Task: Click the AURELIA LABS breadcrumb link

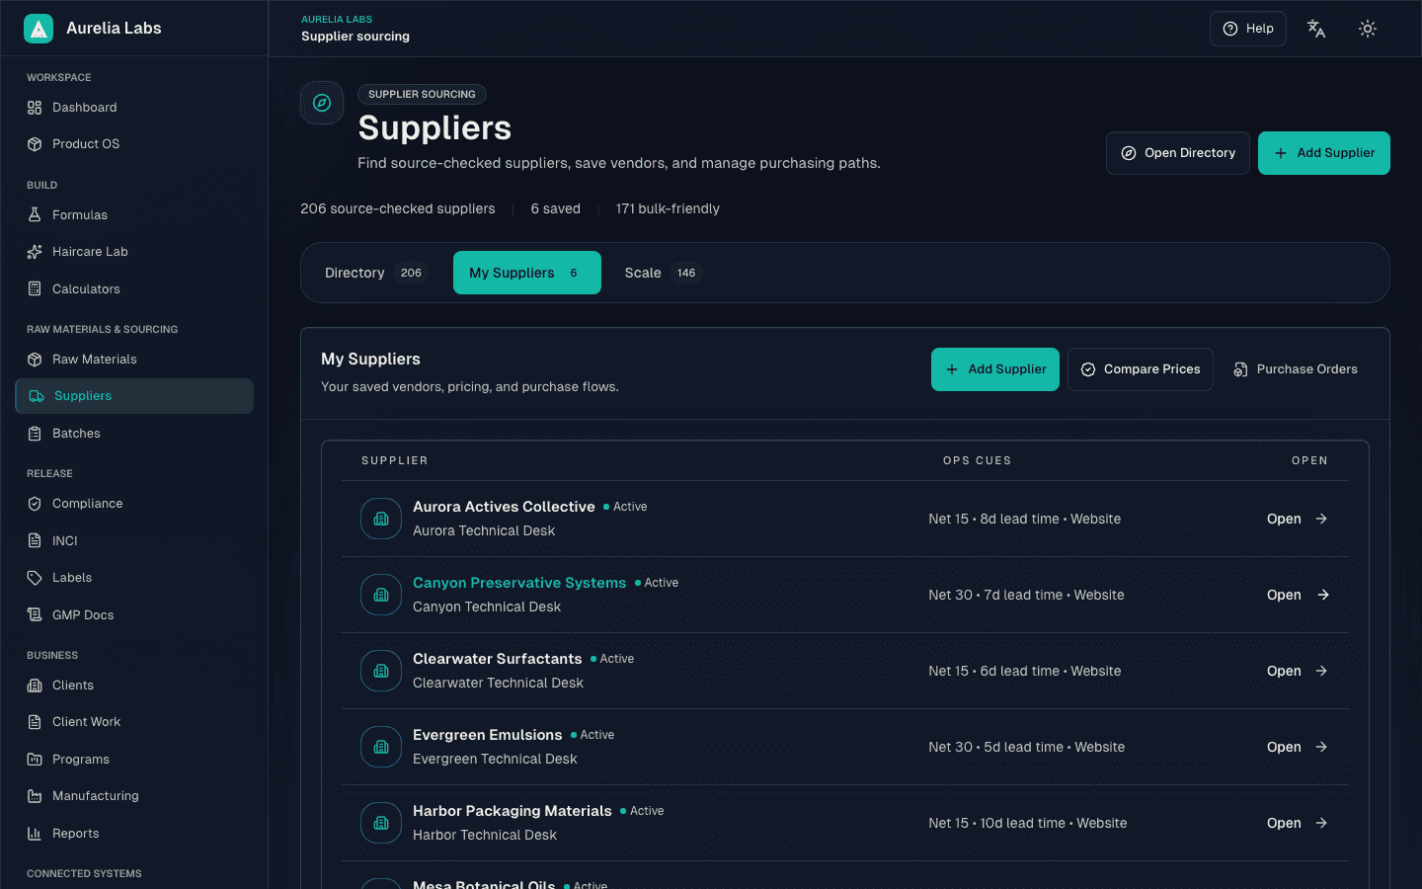Action: [337, 20]
